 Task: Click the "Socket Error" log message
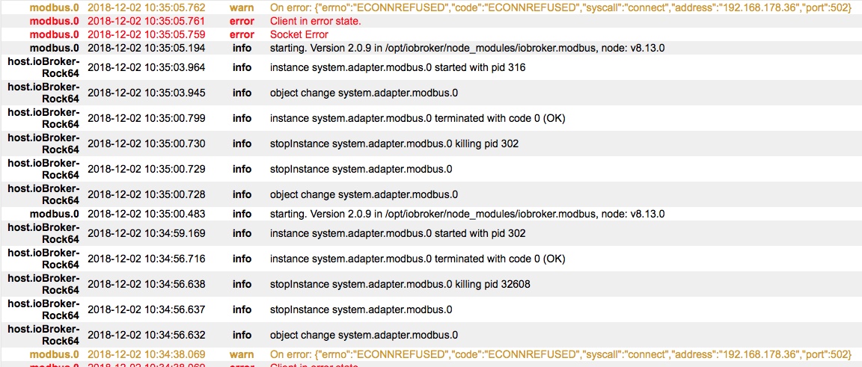pyautogui.click(x=299, y=34)
